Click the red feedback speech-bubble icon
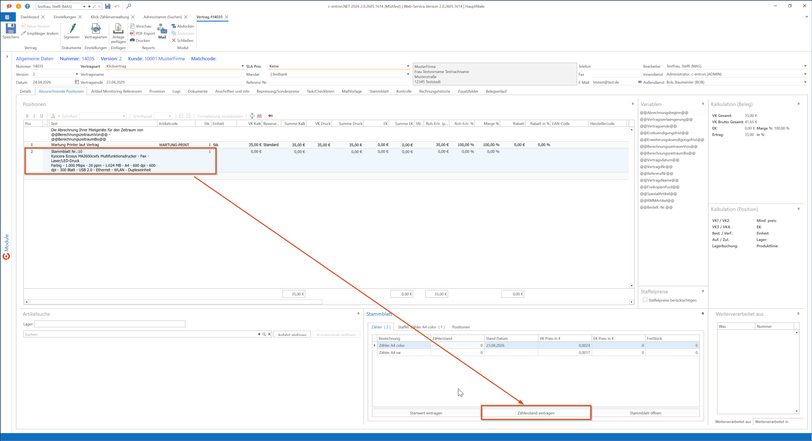Image resolution: width=812 pixels, height=441 pixels. point(9,6)
